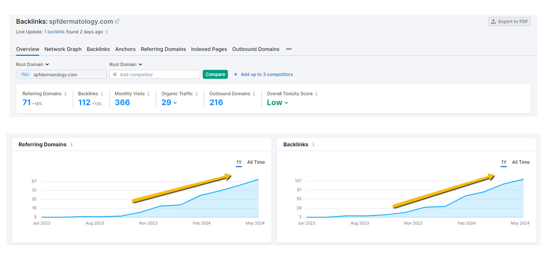Click info icon beside Overall Toxicity Score
The height and width of the screenshot is (253, 547).
[316, 94]
